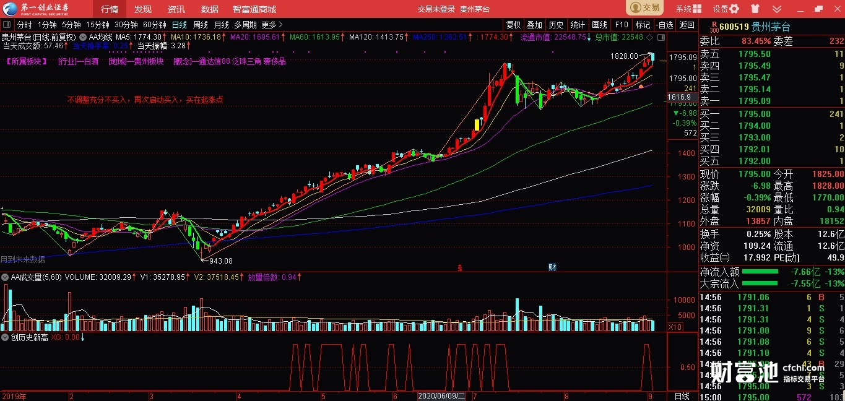Click the skin shirt icon

(755, 9)
